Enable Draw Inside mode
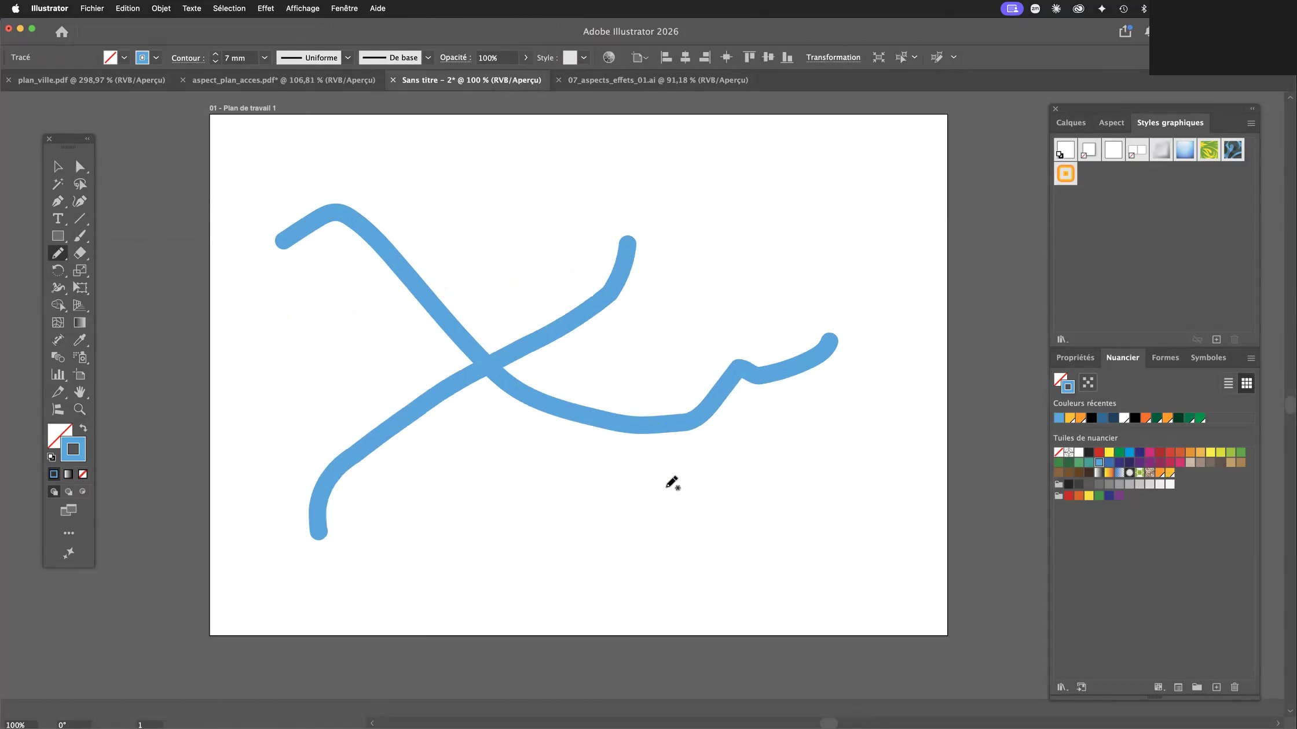Viewport: 1297px width, 729px height. (x=83, y=492)
